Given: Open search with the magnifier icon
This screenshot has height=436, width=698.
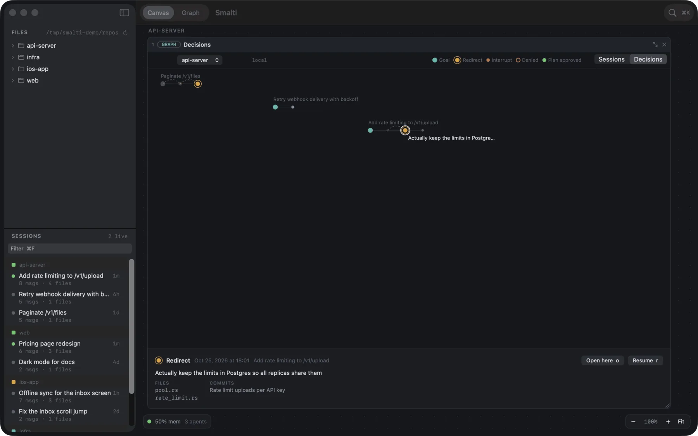Looking at the screenshot, I should pos(672,13).
